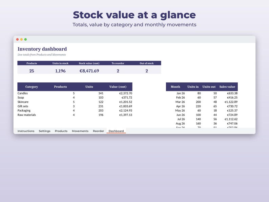This screenshot has width=269, height=202.
Task: Click the Raw materials category cell
Action: pyautogui.click(x=27, y=115)
